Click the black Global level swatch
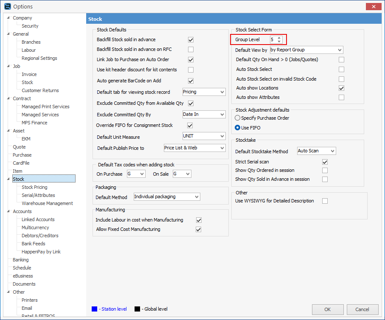Image resolution: width=385 pixels, height=320 pixels. pyautogui.click(x=137, y=309)
